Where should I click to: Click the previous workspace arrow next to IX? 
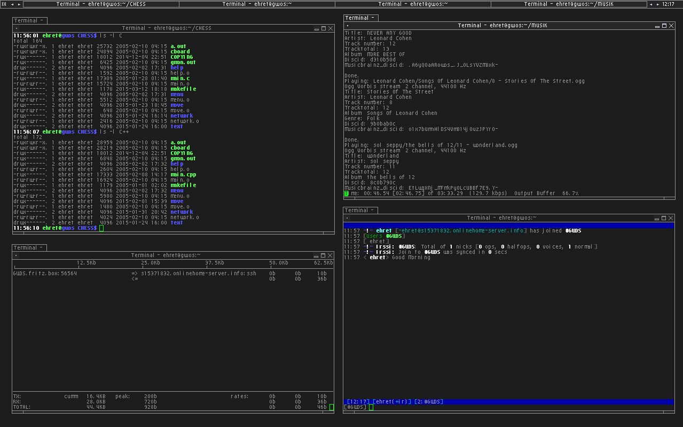(x=12, y=4)
